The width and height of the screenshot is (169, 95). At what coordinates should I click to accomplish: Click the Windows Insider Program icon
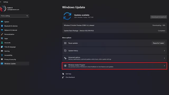click(x=65, y=66)
